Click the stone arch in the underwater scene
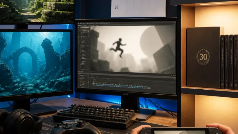Viewport: 238px width, 134px height. click(24, 61)
